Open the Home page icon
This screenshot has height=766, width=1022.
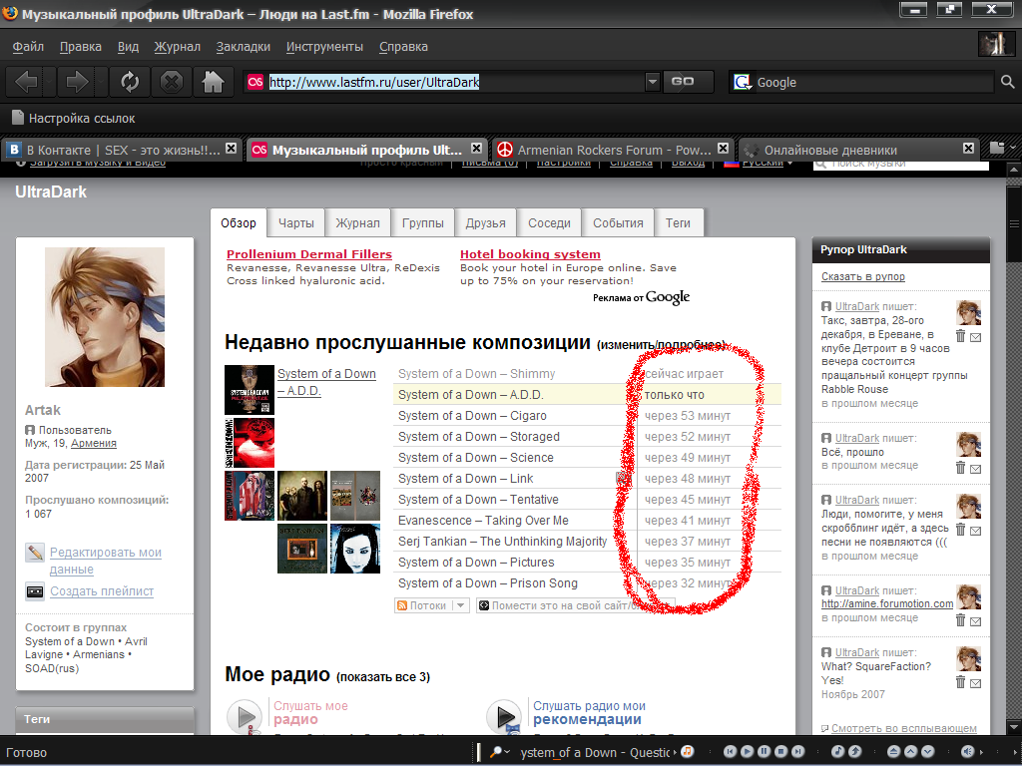point(214,82)
